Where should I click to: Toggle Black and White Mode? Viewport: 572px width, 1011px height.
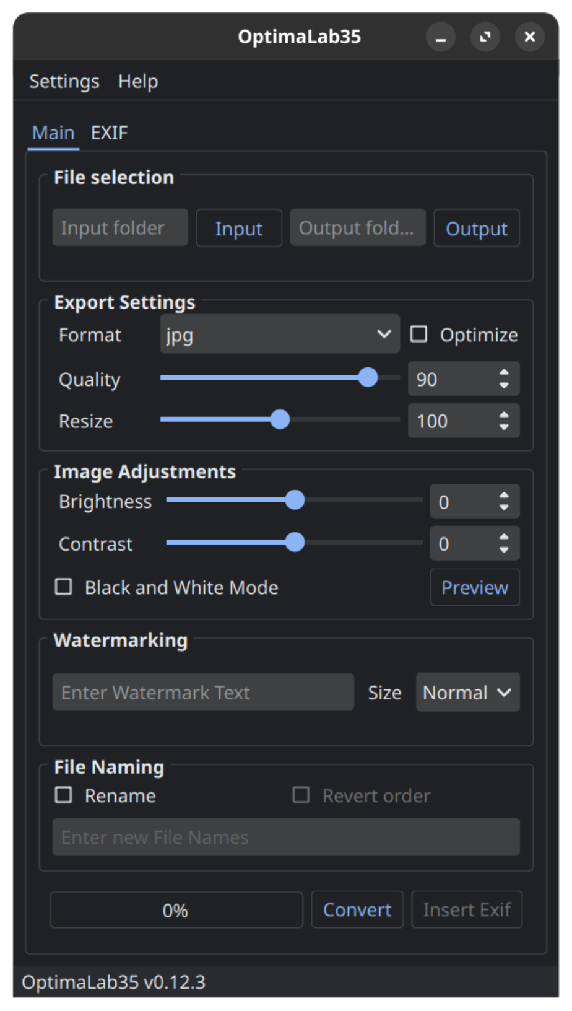coord(64,587)
